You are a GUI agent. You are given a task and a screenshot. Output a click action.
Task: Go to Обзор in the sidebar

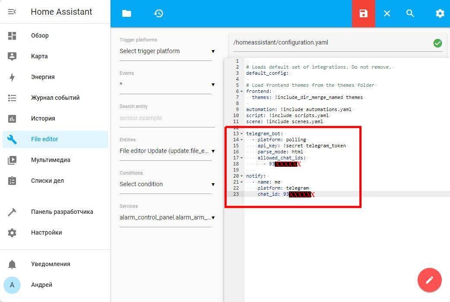(x=40, y=35)
